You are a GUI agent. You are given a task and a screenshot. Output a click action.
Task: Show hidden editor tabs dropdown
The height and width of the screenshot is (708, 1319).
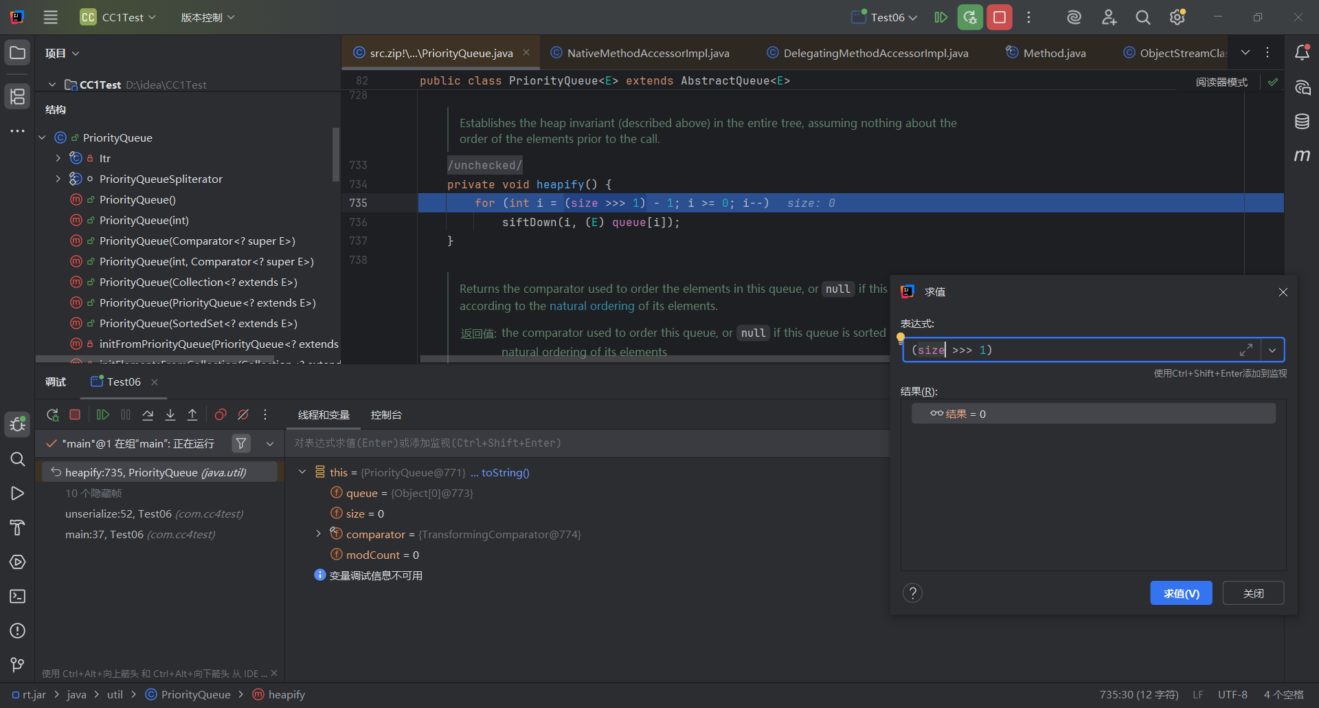(1245, 53)
